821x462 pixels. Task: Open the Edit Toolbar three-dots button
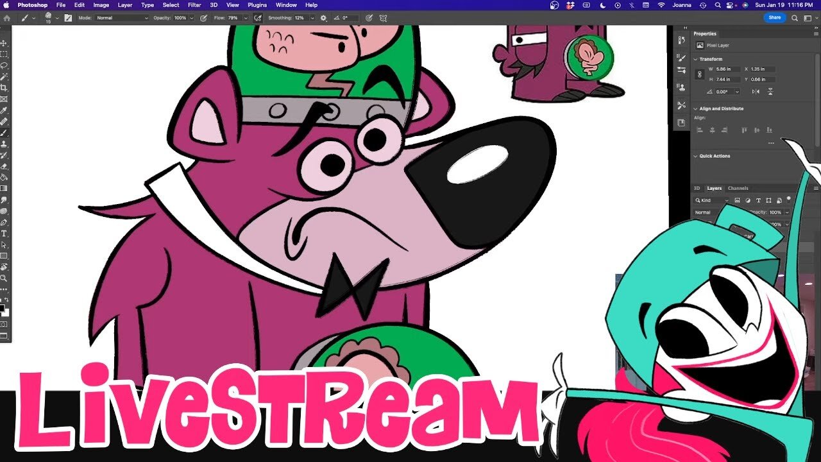[x=4, y=289]
